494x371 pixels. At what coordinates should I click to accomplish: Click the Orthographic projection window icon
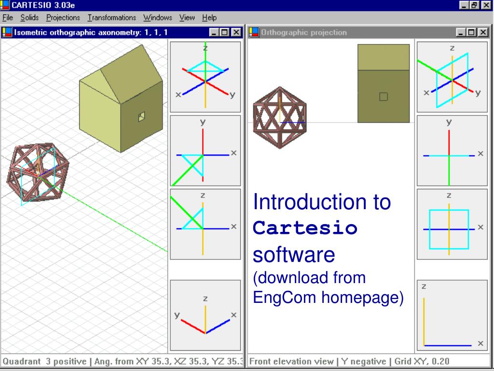[x=254, y=32]
